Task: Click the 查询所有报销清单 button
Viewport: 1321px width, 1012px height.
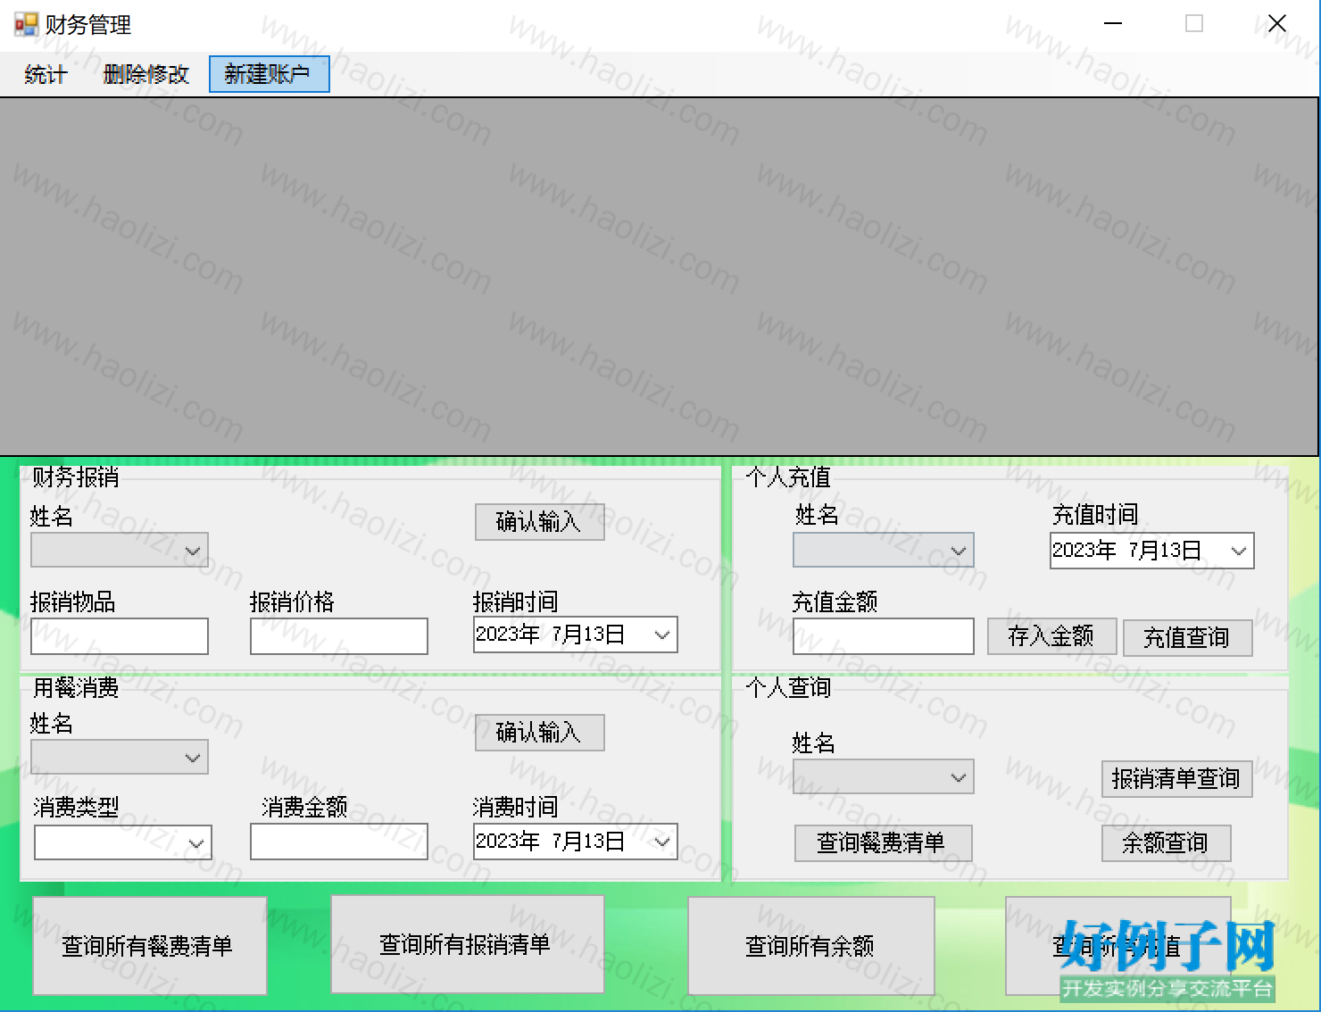Action: click(467, 944)
